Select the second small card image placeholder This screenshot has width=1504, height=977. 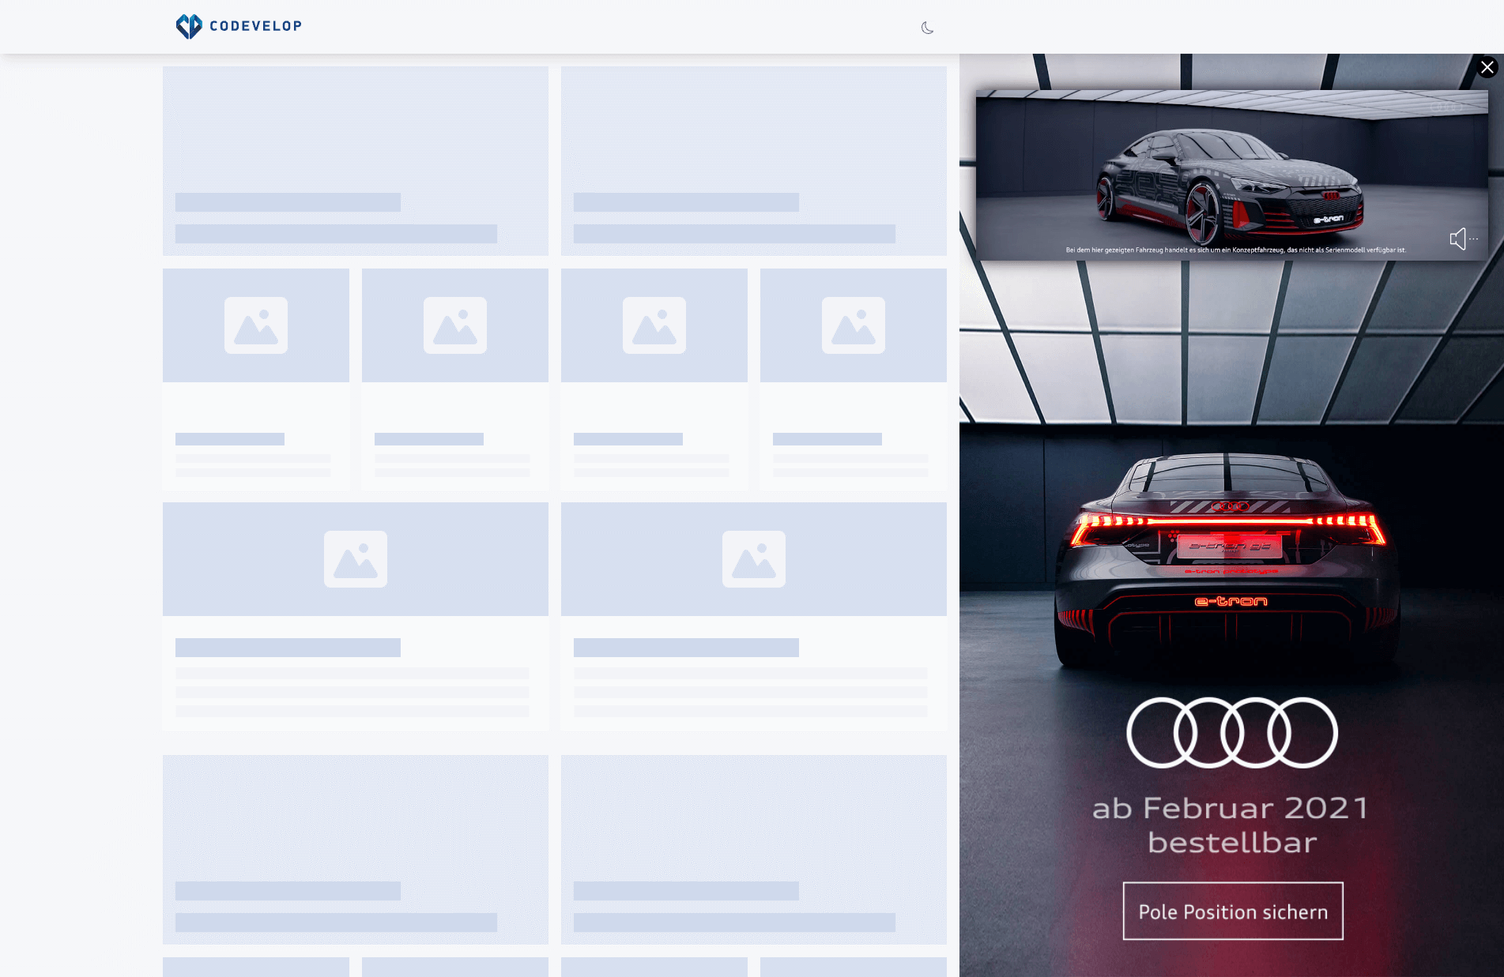pos(455,325)
